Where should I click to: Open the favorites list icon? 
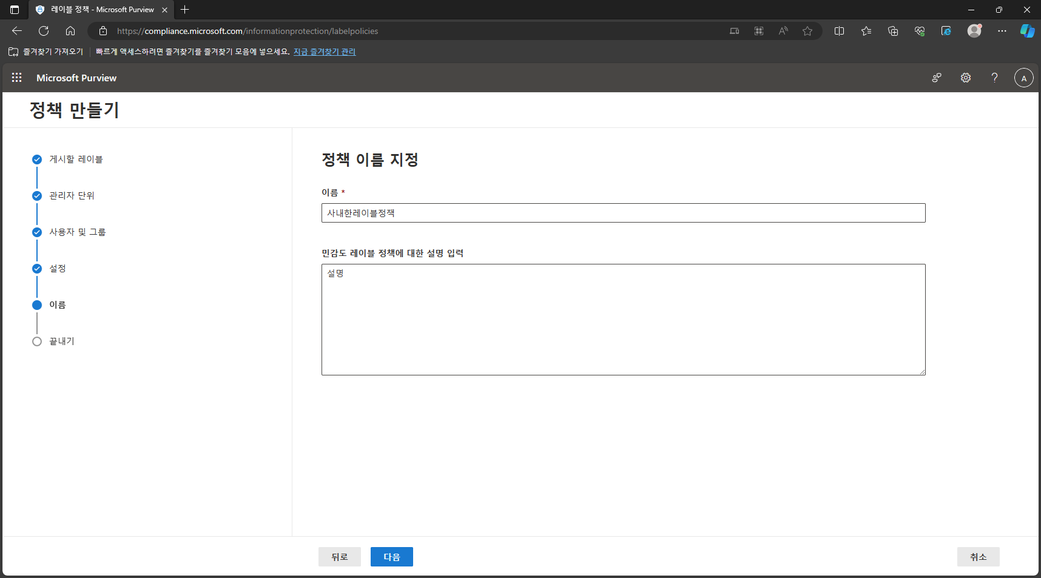point(866,31)
